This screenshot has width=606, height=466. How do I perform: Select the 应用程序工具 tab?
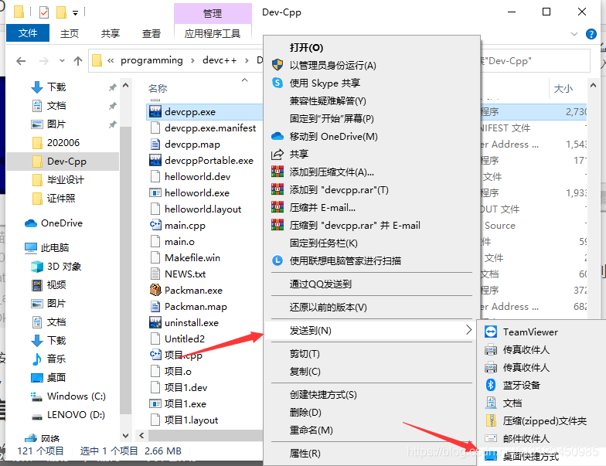213,34
